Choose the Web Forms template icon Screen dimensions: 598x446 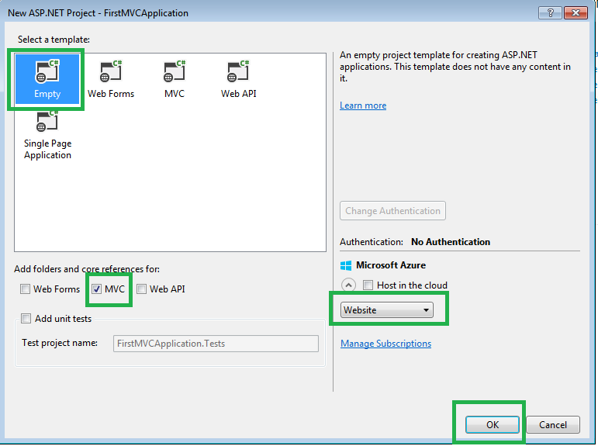111,79
